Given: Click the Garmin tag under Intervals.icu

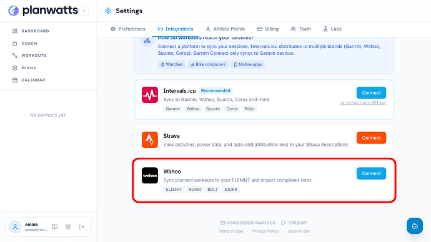Looking at the screenshot, I should coord(172,109).
